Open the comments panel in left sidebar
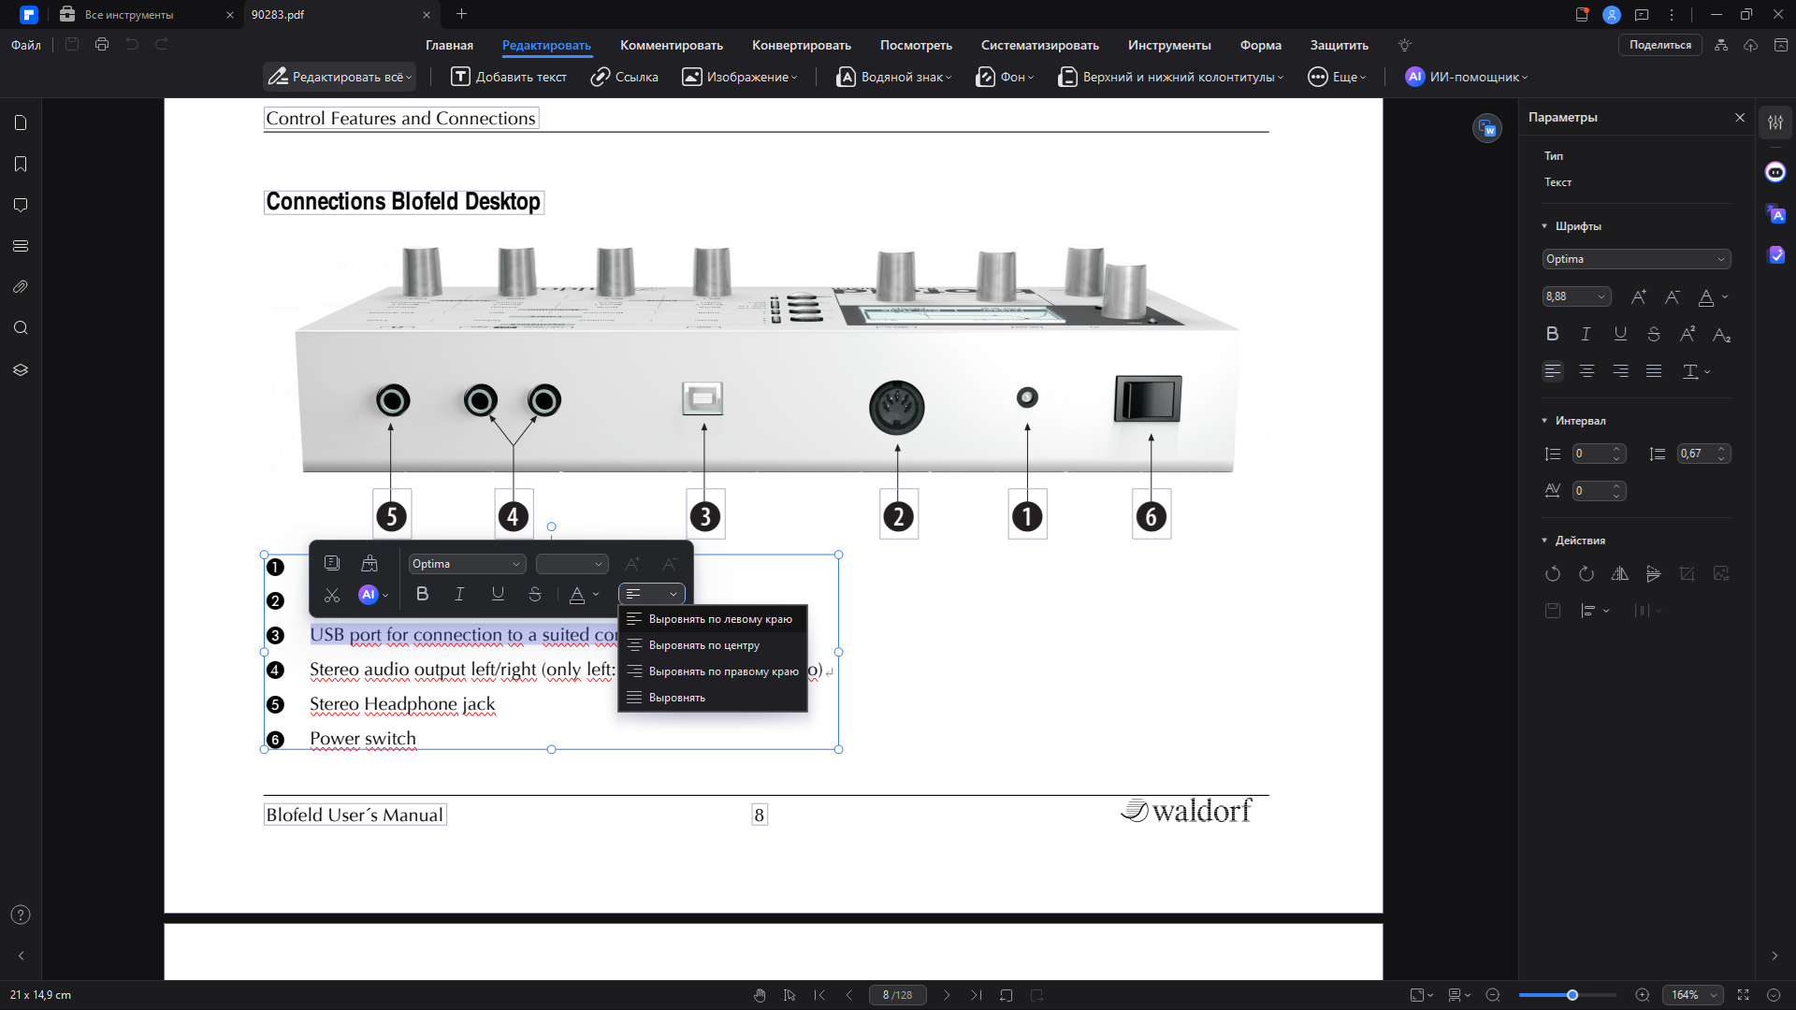Image resolution: width=1796 pixels, height=1010 pixels. pyautogui.click(x=21, y=205)
